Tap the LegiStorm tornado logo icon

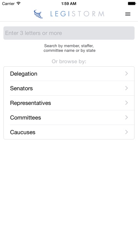point(38,14)
